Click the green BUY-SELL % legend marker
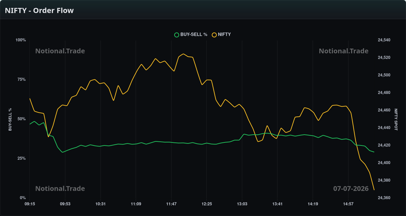This screenshot has height=216, width=406. click(x=176, y=34)
